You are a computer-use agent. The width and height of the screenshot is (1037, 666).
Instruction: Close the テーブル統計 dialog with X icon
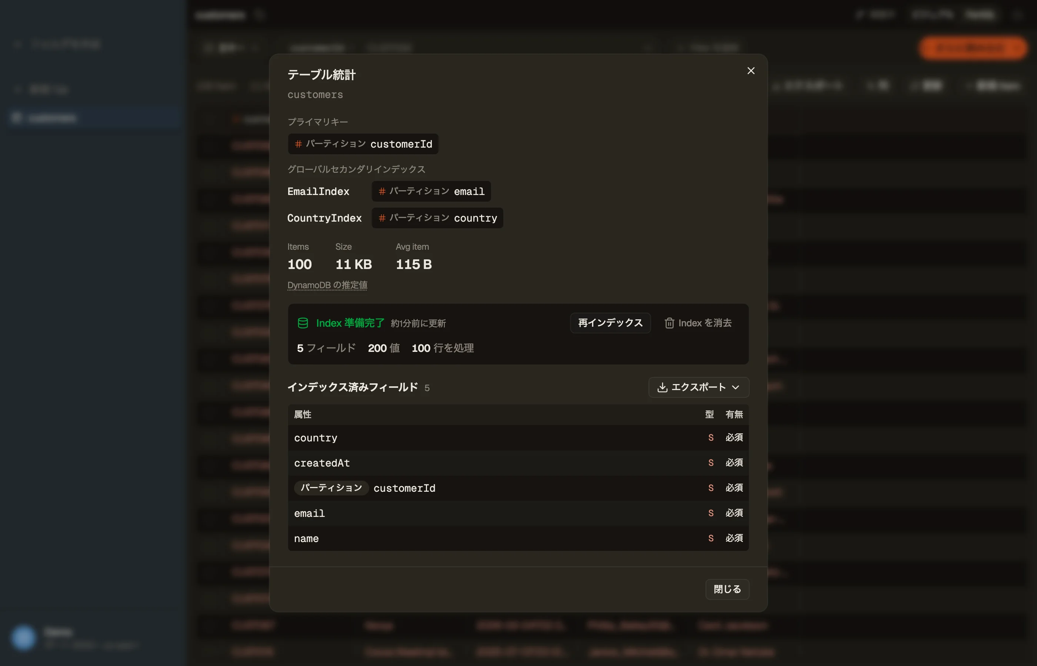pyautogui.click(x=751, y=71)
